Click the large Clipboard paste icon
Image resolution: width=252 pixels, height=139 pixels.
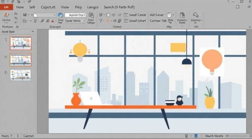(x=7, y=15)
